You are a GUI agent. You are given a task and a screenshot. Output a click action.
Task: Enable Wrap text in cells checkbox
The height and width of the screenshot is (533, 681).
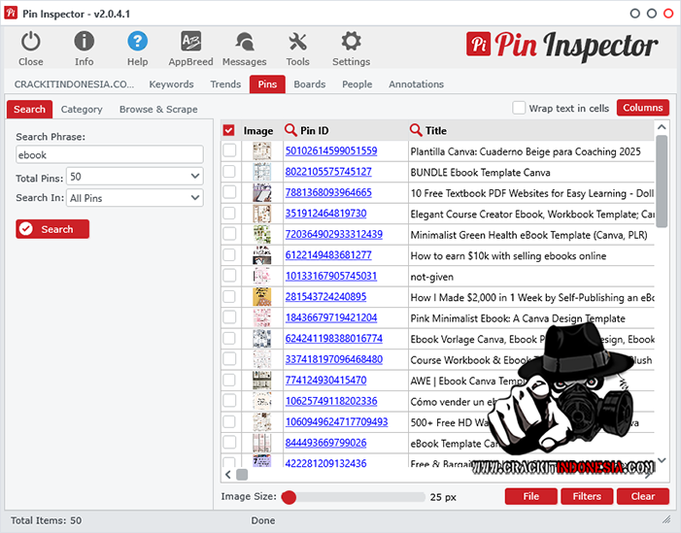[520, 108]
